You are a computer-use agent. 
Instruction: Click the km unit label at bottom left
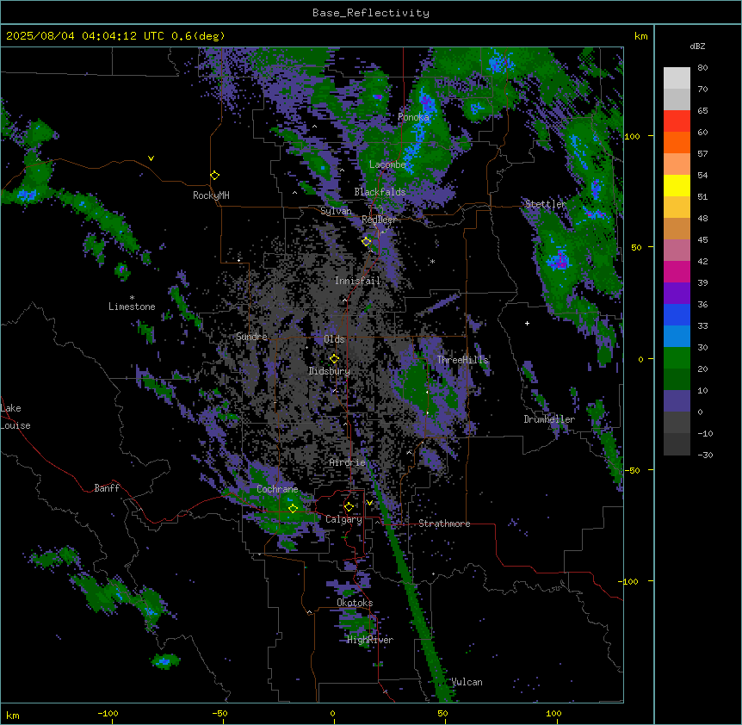pyautogui.click(x=13, y=716)
